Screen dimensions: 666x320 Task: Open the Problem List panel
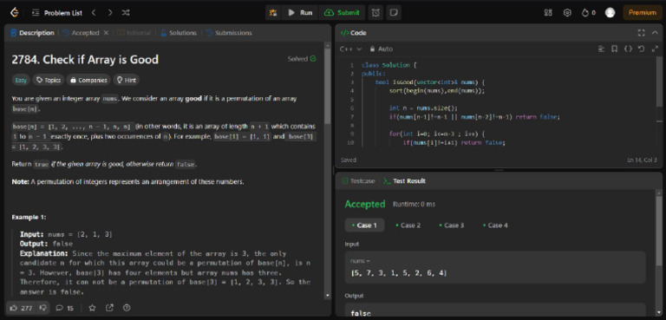(x=57, y=13)
